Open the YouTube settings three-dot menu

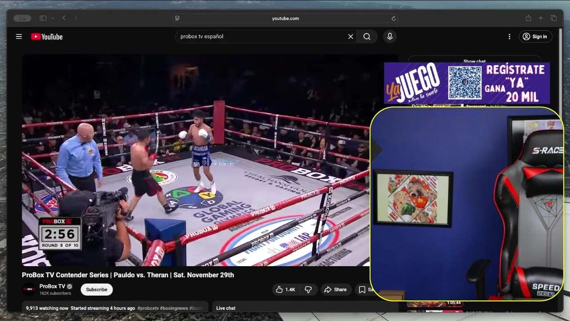(x=509, y=37)
